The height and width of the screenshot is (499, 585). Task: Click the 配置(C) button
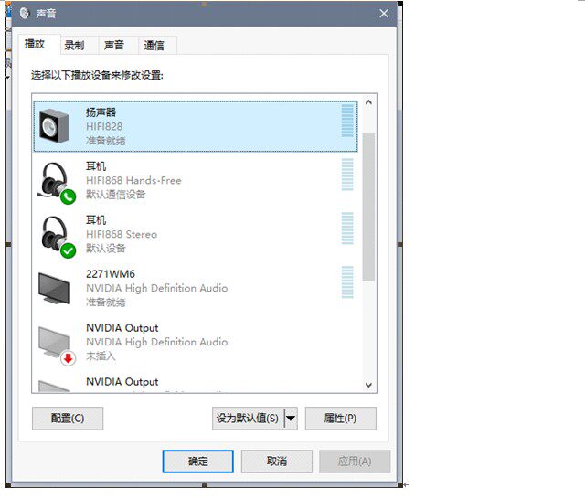click(x=68, y=418)
